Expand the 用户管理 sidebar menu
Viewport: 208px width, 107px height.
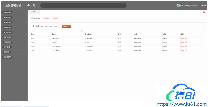[7, 37]
